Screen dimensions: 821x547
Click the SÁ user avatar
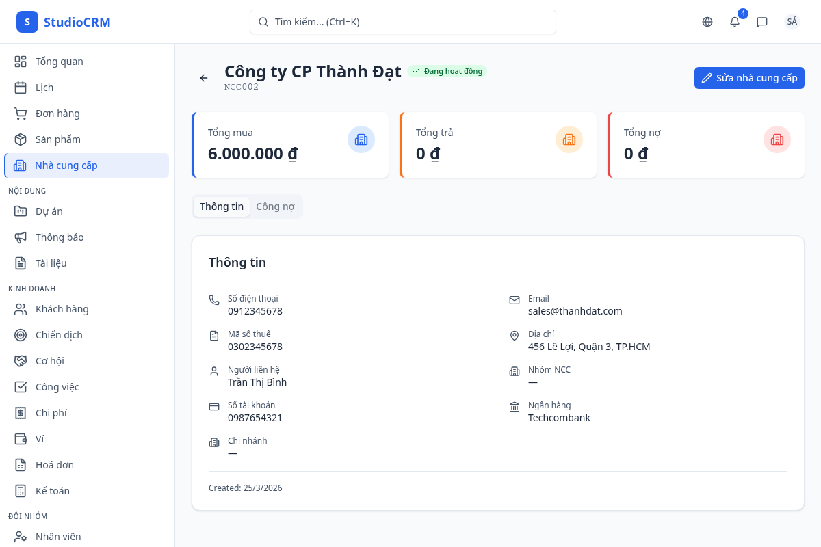(792, 22)
